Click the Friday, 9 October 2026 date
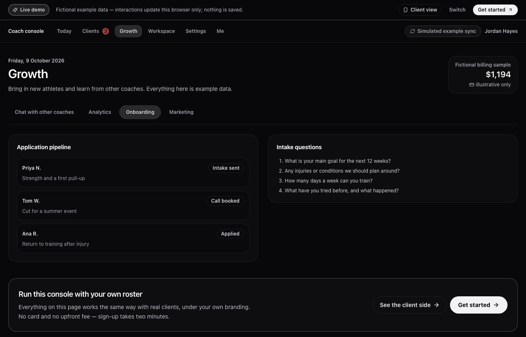Screen dimensions: 526x337 pyautogui.click(x=36, y=61)
